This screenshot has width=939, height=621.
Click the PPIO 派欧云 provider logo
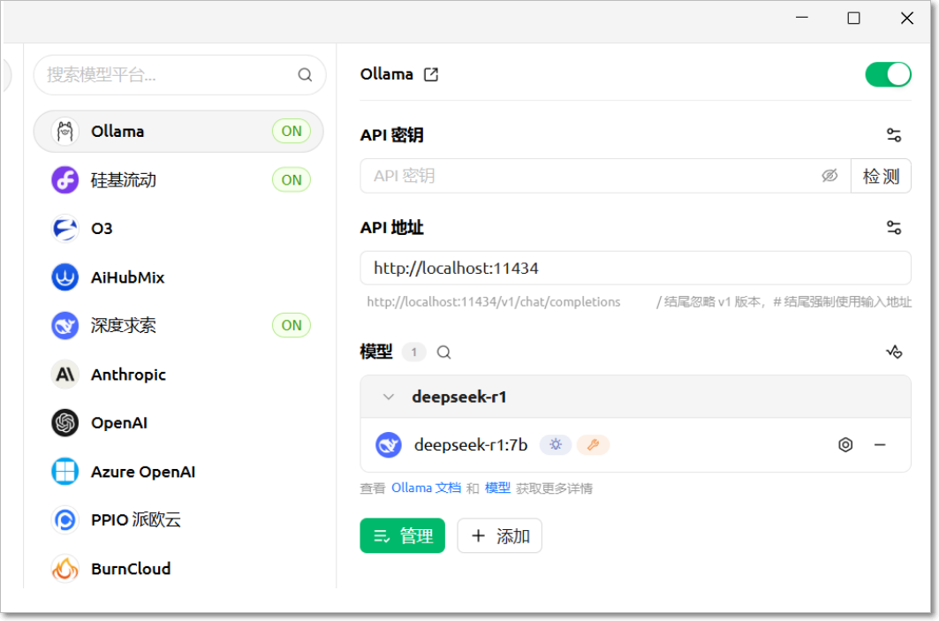pyautogui.click(x=64, y=519)
